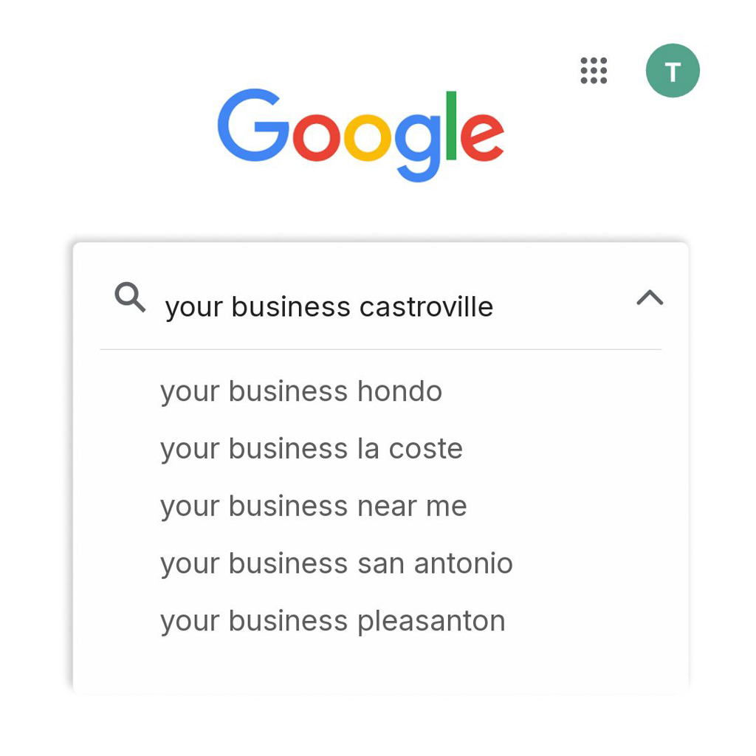The height and width of the screenshot is (756, 756).
Task: Pick the "your business near me" suggestion
Action: pos(314,506)
